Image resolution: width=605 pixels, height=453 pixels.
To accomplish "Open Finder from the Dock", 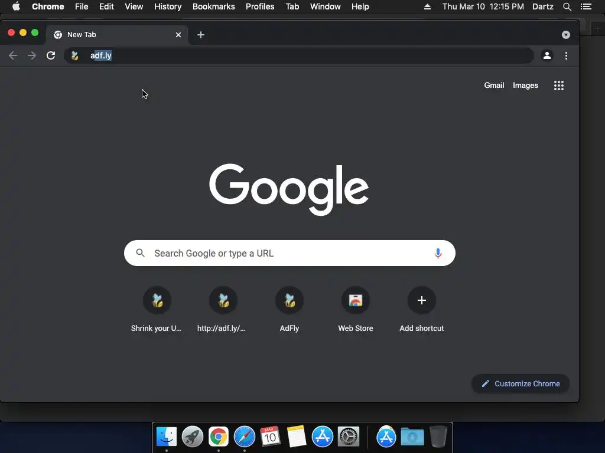I will 166,436.
